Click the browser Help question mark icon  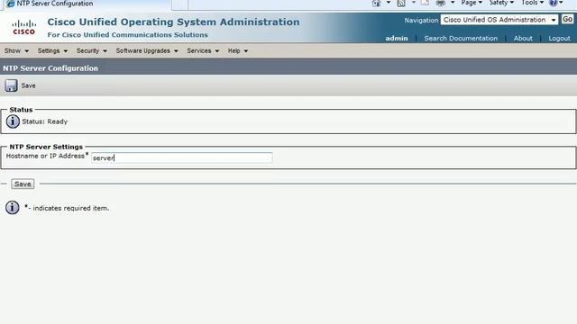(x=553, y=3)
